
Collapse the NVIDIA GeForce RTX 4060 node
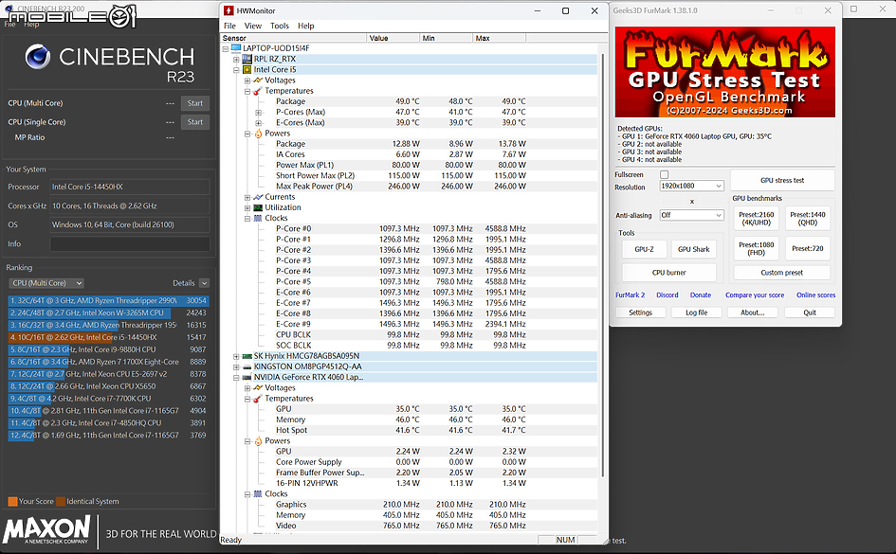[x=236, y=377]
